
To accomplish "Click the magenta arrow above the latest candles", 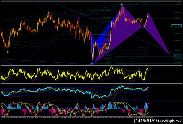I will (x=148, y=14).
